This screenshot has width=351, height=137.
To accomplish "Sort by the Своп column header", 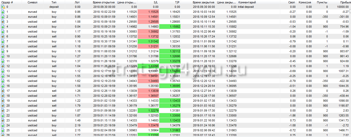I will tap(292, 2).
